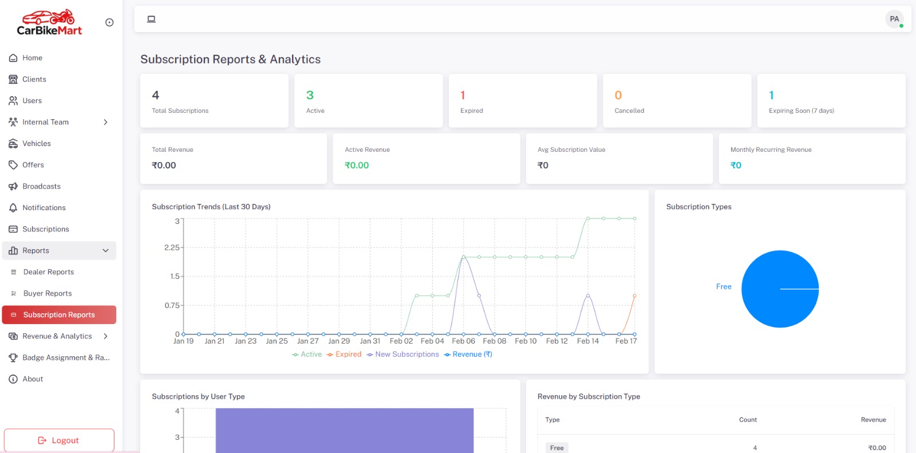Toggle Expired series in trends legend
This screenshot has width=916, height=453.
[x=344, y=354]
